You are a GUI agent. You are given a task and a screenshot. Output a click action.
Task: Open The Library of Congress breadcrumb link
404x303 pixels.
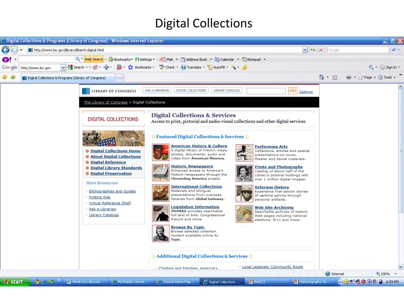click(106, 102)
